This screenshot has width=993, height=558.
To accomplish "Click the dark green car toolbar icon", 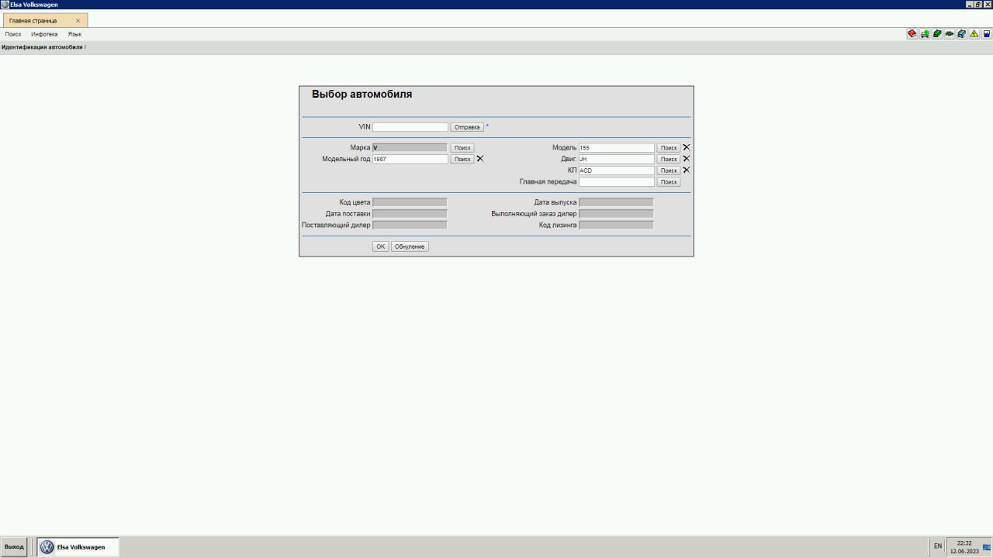I will click(x=950, y=34).
